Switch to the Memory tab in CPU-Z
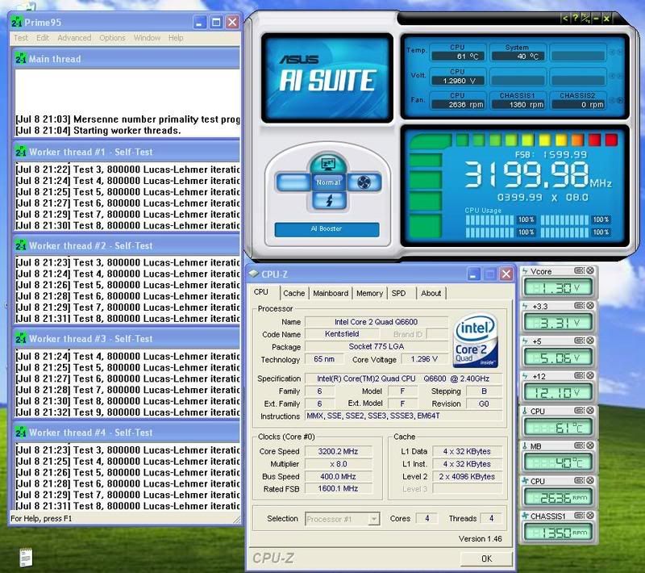 (369, 293)
